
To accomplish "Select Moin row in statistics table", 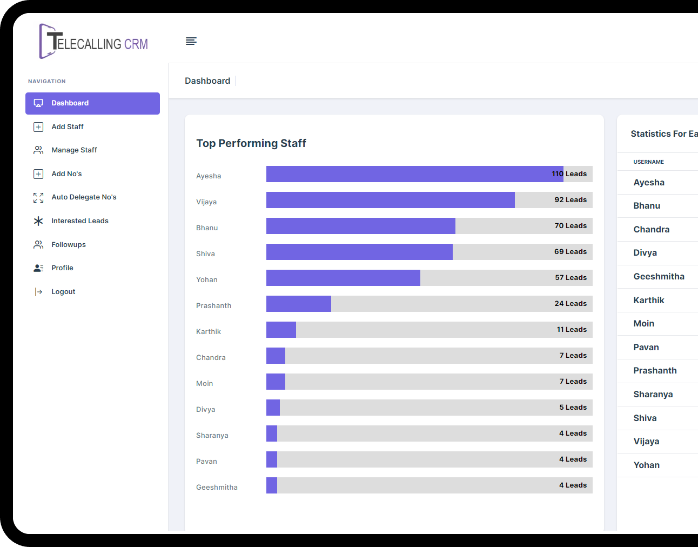I will (x=657, y=324).
